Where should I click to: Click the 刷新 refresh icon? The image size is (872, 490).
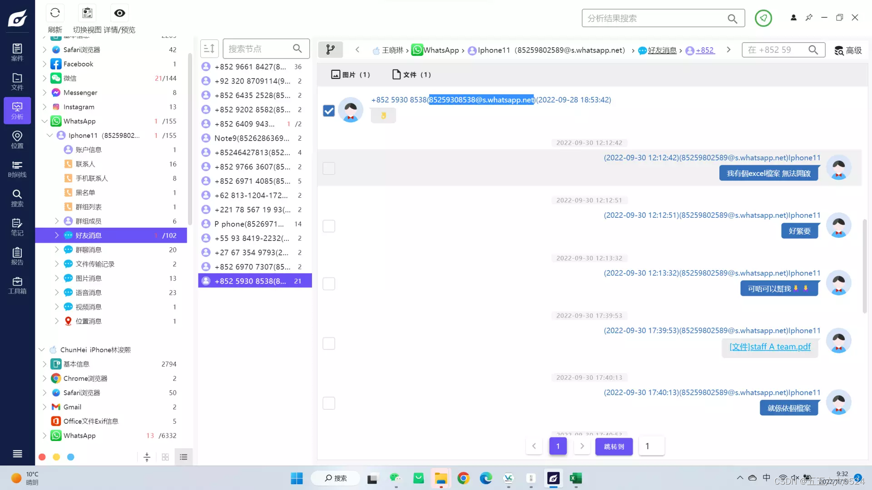tap(55, 13)
